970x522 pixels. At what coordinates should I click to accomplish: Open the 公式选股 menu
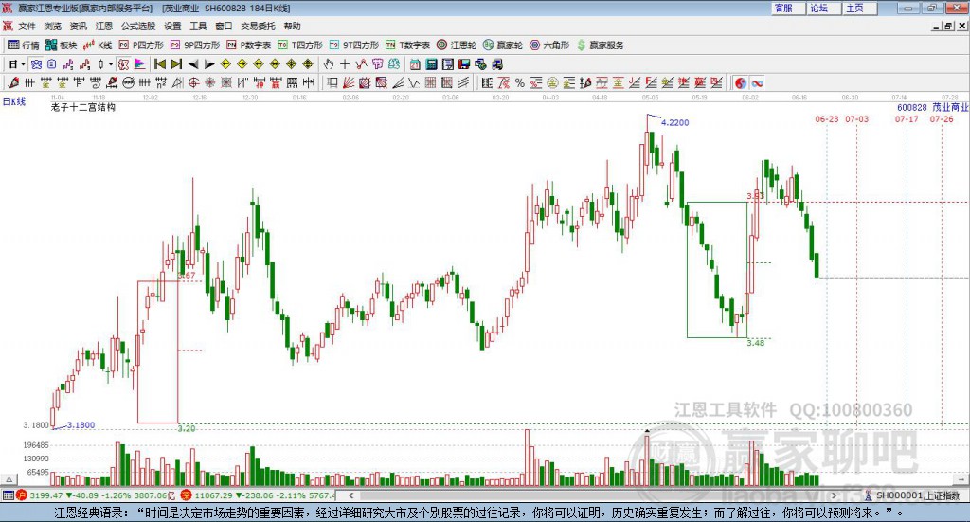pyautogui.click(x=138, y=26)
